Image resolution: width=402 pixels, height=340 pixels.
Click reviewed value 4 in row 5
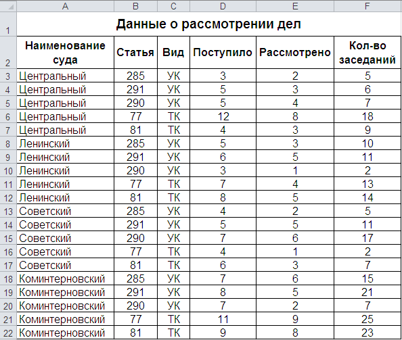(x=295, y=103)
